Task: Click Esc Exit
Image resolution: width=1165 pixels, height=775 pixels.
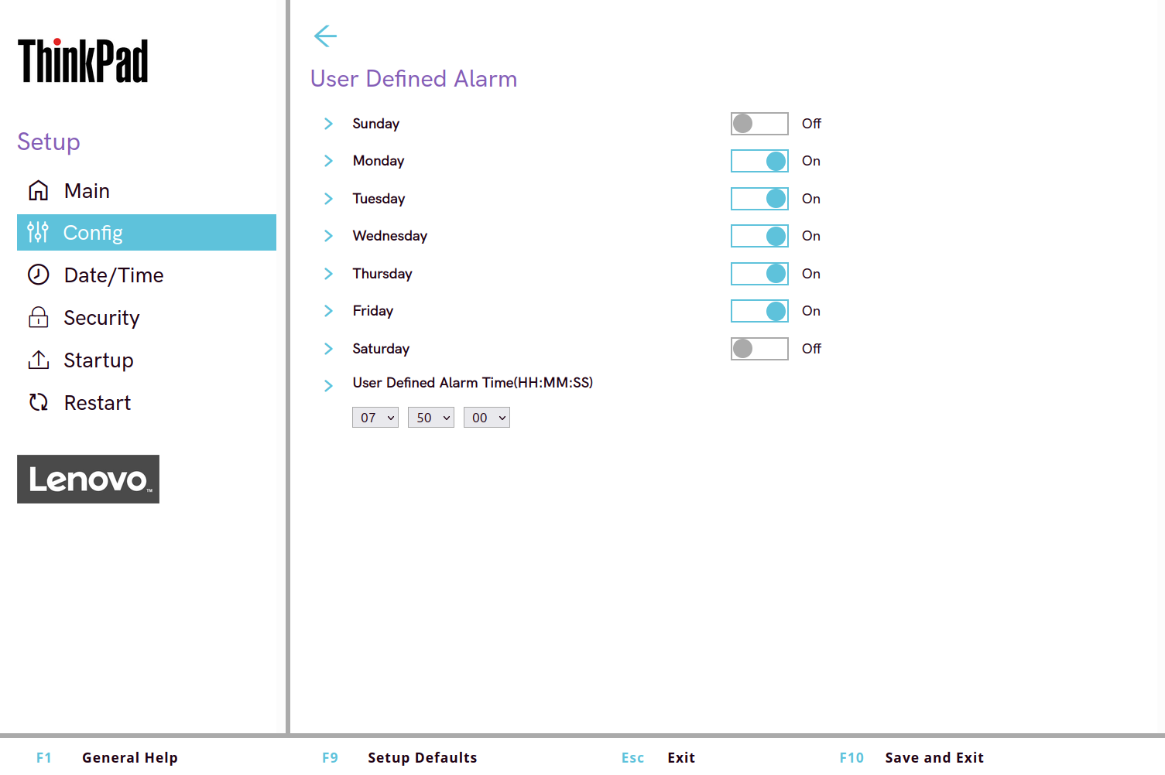Action: (658, 758)
